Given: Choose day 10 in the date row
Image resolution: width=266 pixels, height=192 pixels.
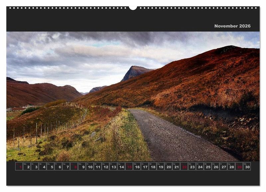Looking at the screenshot, I should [x=89, y=166].
